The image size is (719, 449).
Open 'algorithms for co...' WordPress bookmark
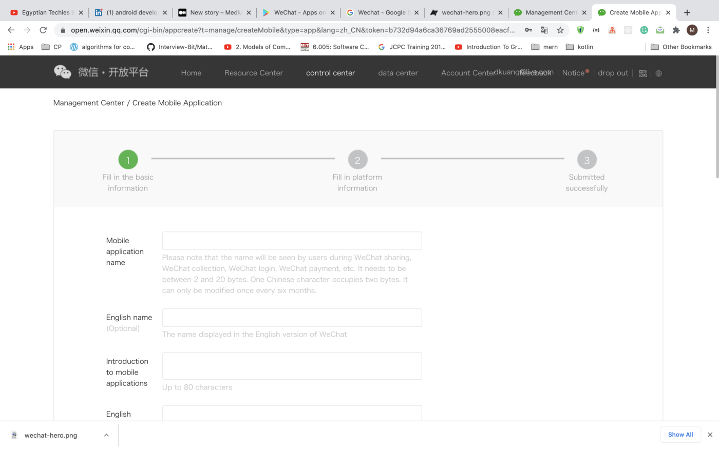102,47
